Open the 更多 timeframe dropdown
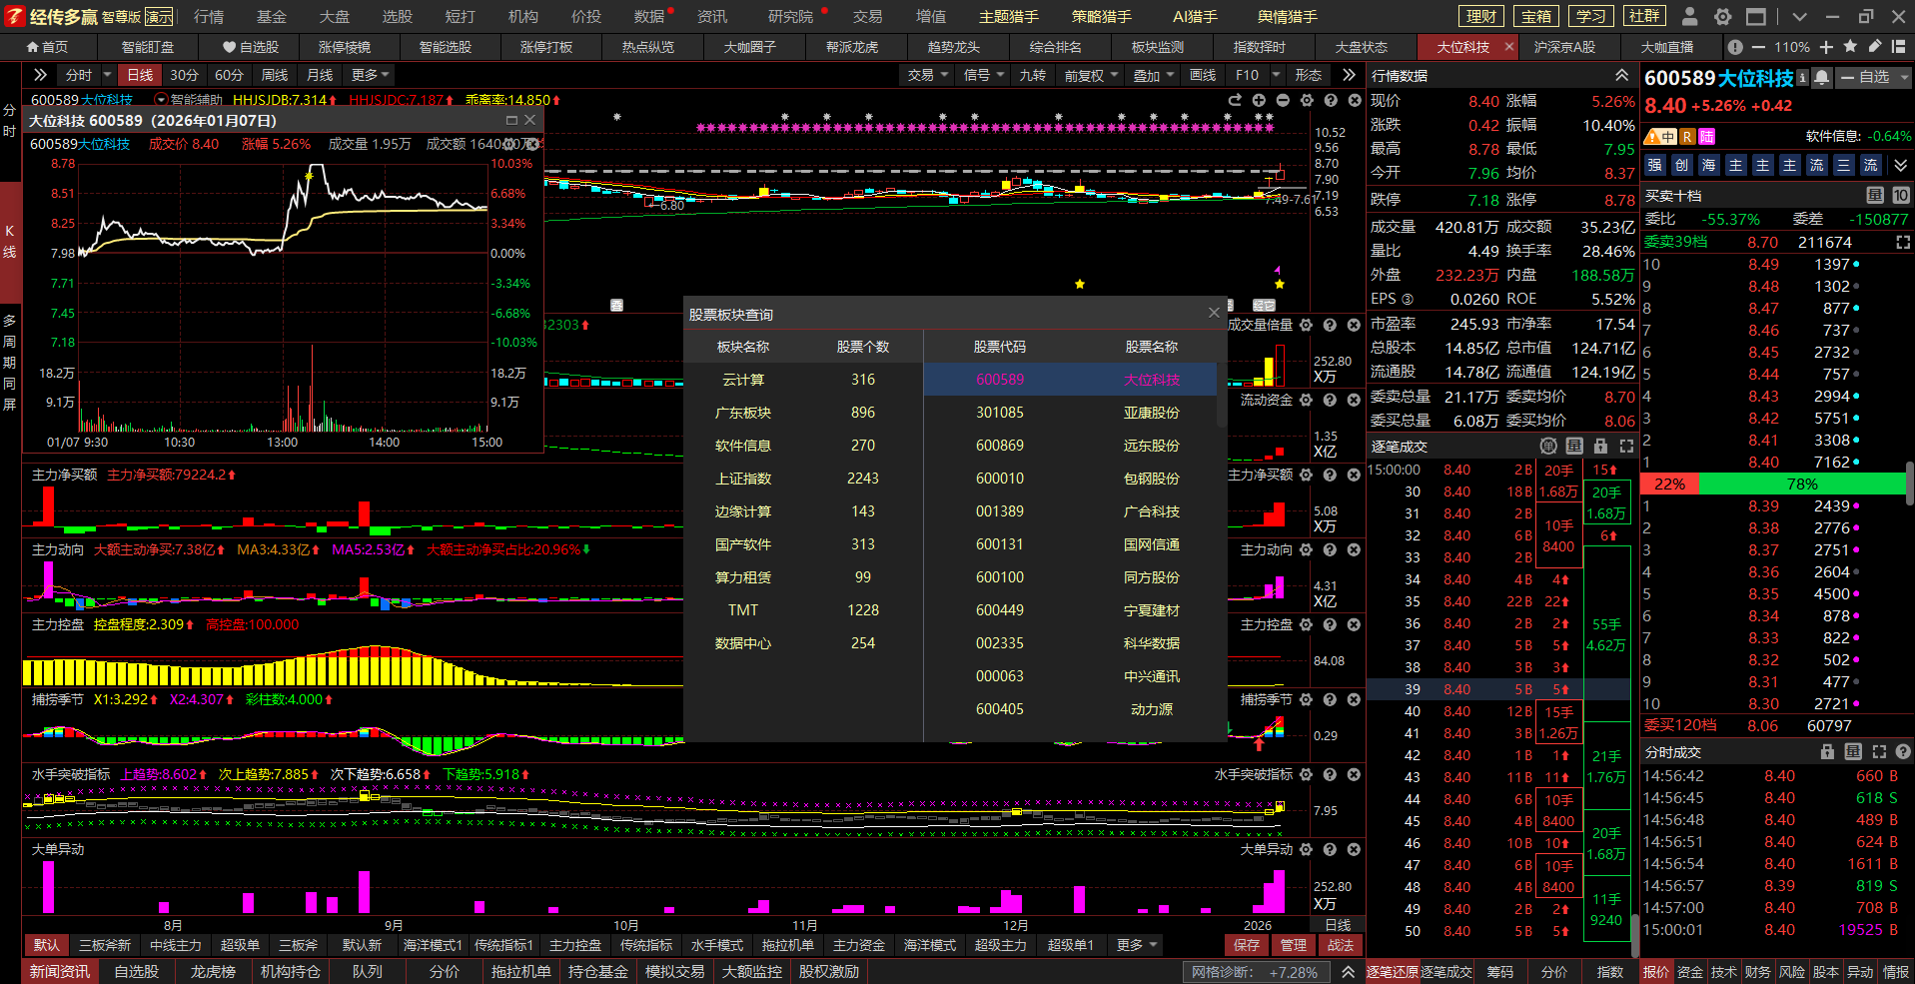 [370, 75]
